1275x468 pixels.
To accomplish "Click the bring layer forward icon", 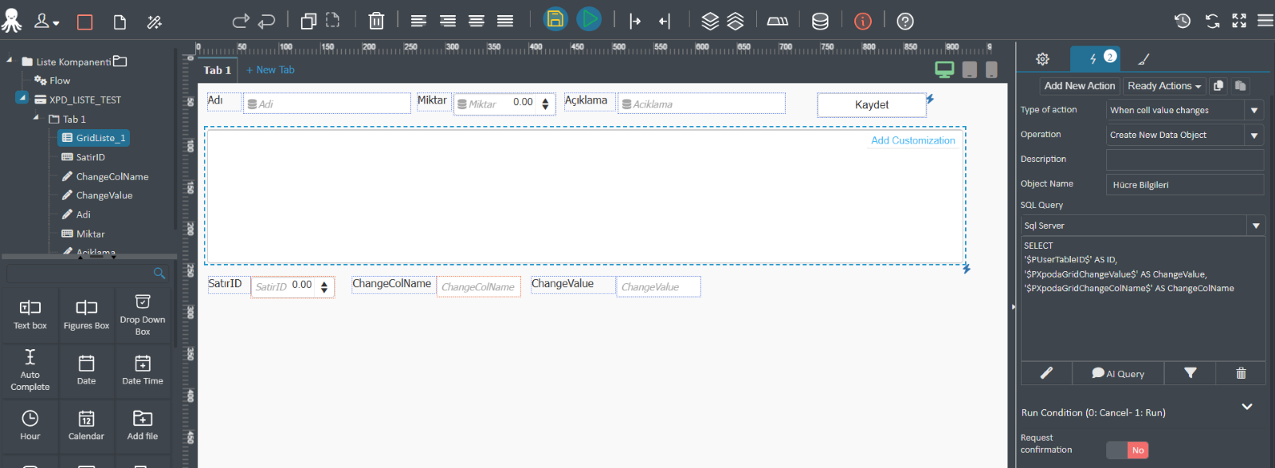I will pyautogui.click(x=710, y=22).
